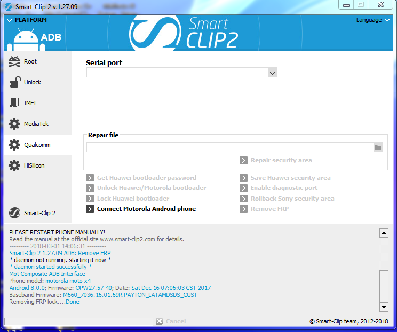
Task: Click arrow icon beside Unlock Huawei/Motorola bootloader
Action: click(90, 188)
